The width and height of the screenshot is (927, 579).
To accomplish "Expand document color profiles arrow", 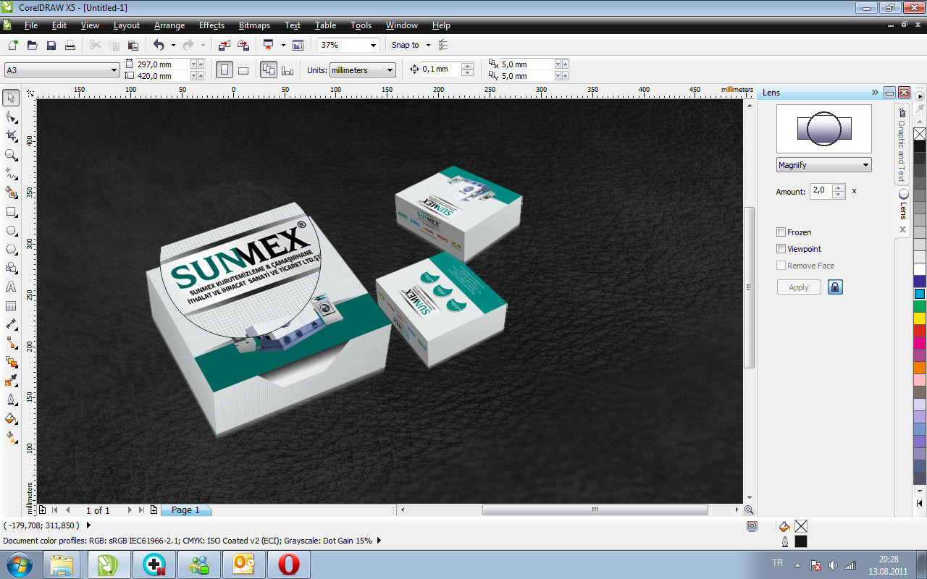I will tap(379, 540).
